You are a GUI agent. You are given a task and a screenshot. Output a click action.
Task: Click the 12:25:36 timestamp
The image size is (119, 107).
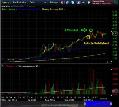(x=104, y=99)
